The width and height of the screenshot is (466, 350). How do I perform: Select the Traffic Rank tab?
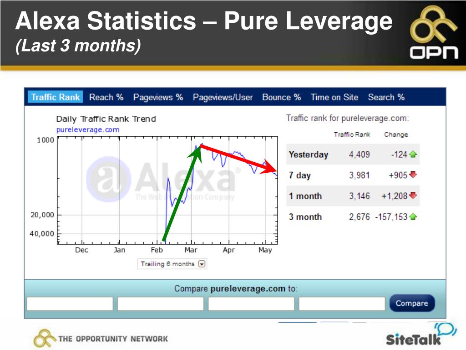[55, 98]
